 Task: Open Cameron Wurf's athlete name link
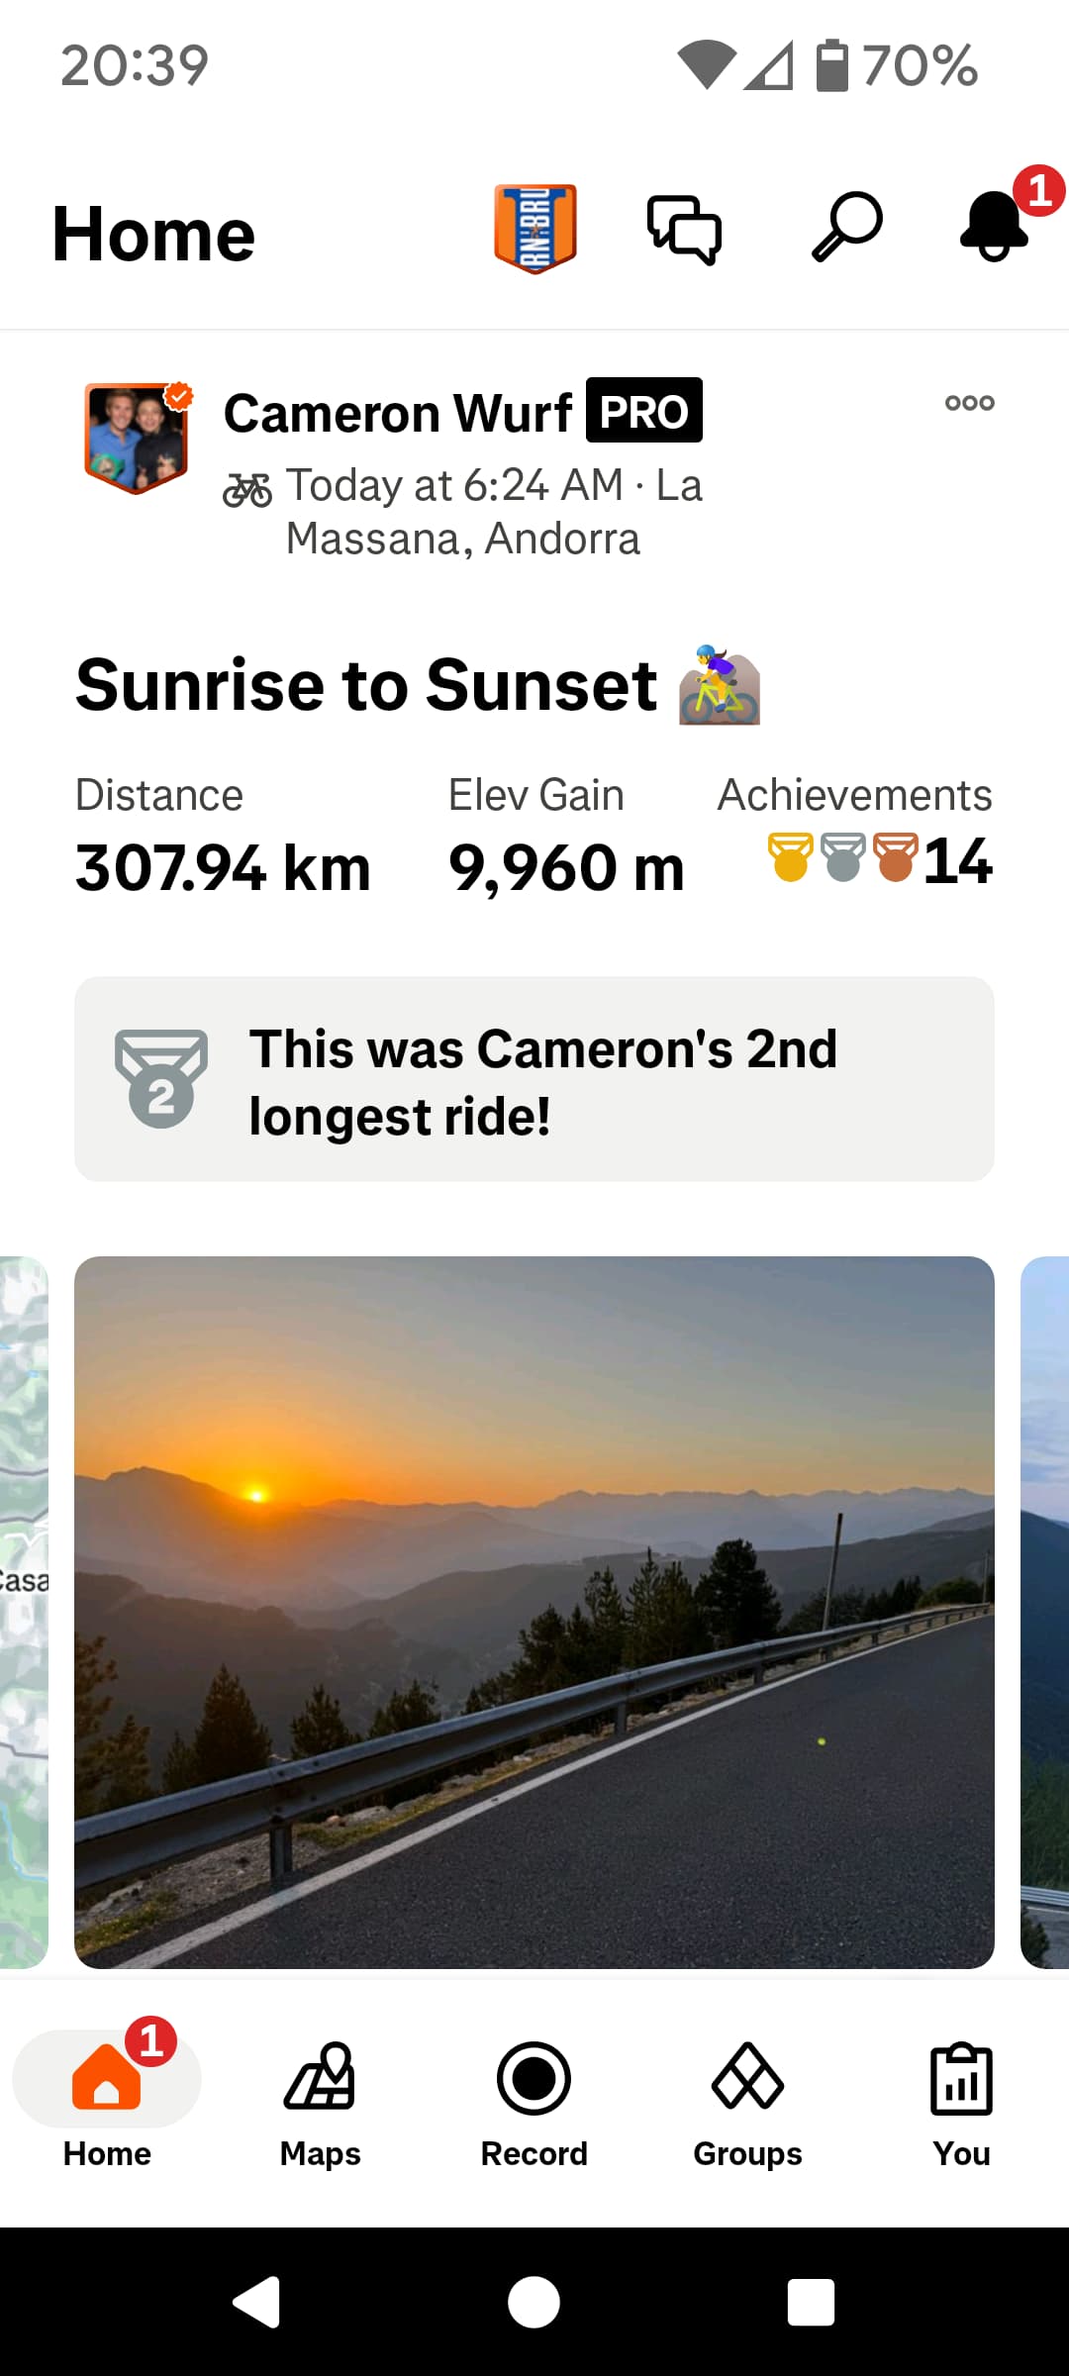(398, 412)
